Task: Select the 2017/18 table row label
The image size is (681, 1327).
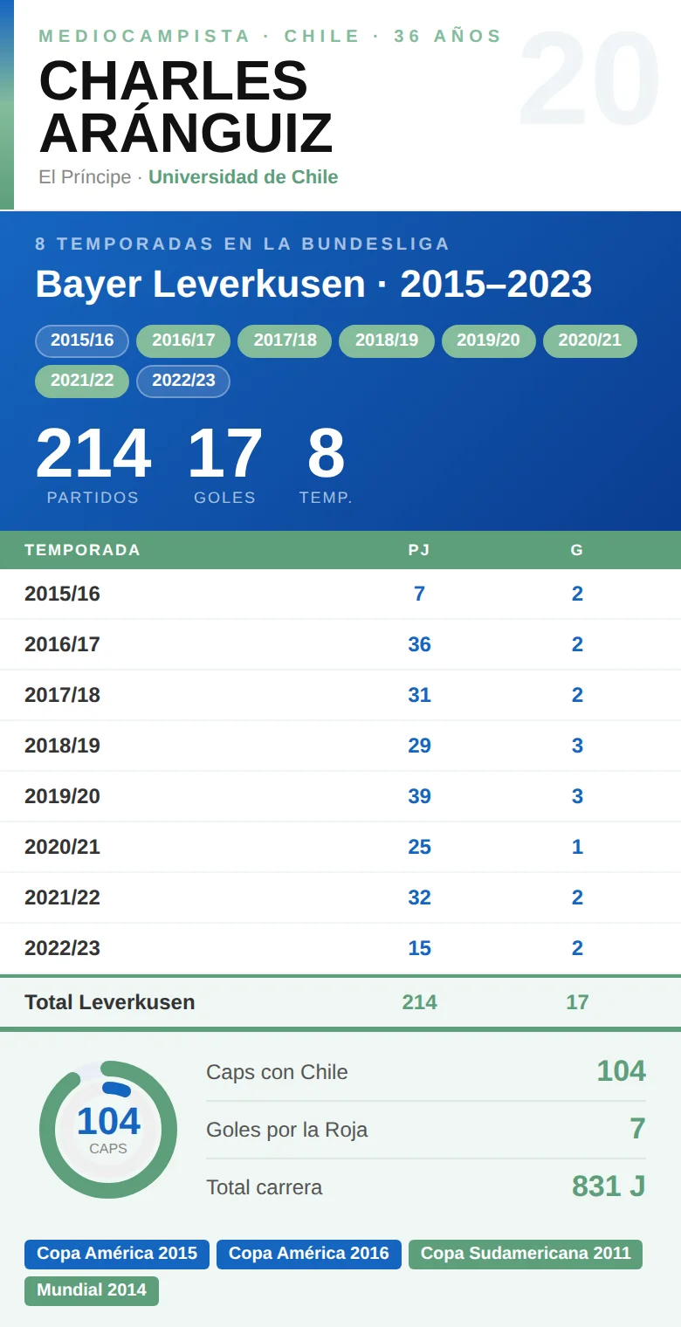Action: point(62,695)
